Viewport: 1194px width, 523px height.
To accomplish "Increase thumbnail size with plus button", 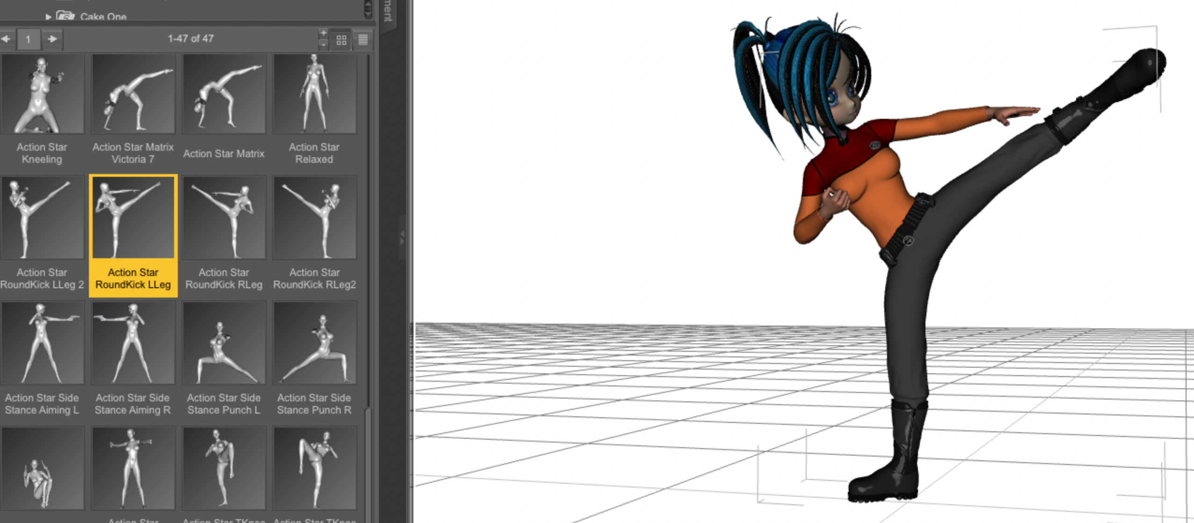I will tap(323, 33).
